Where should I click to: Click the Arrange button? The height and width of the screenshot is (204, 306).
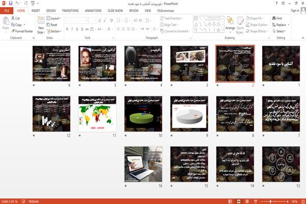click(x=230, y=25)
